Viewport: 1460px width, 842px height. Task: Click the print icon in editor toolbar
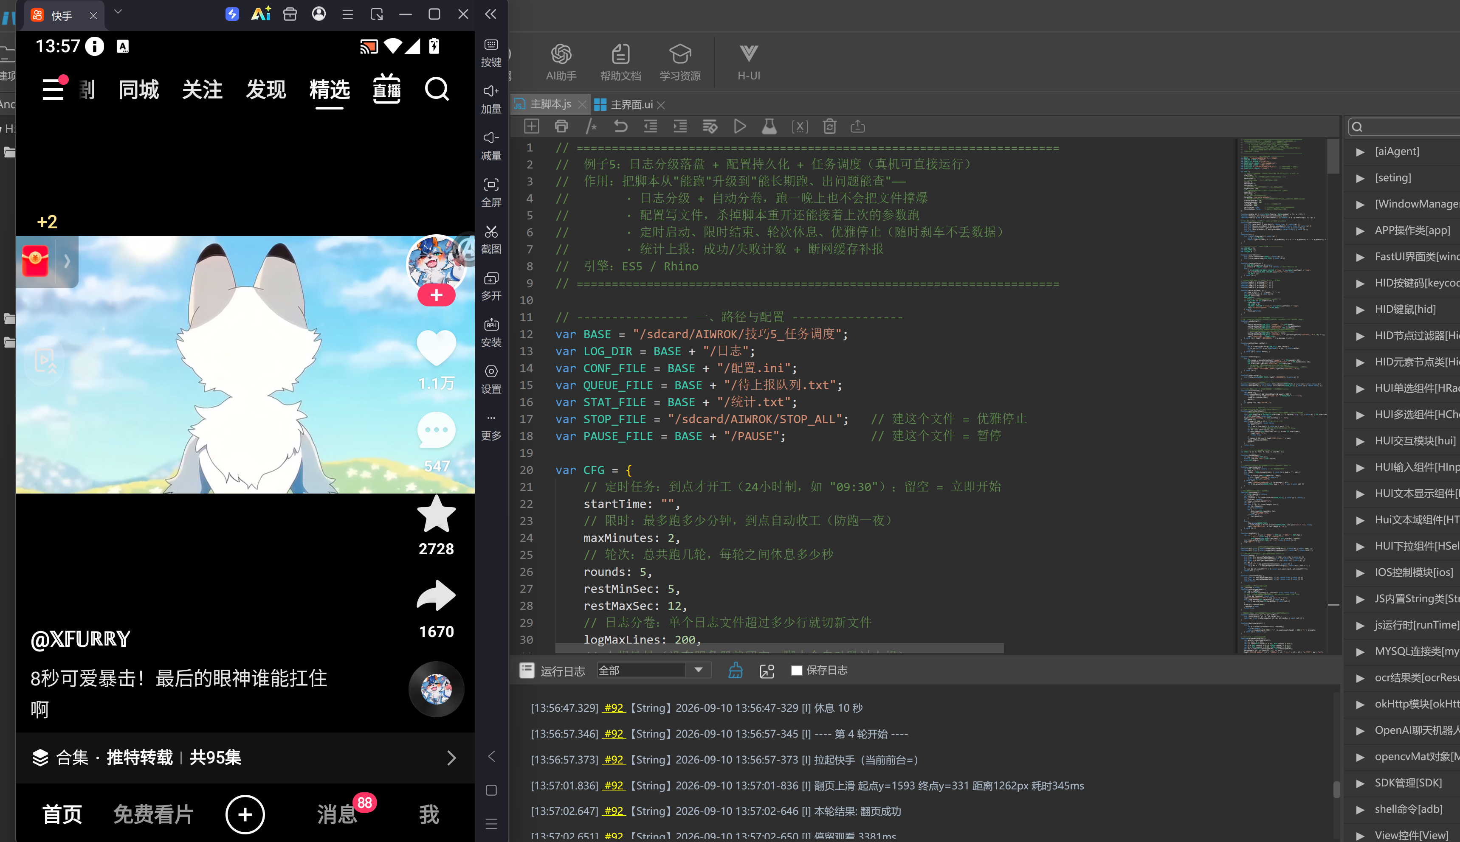click(561, 126)
